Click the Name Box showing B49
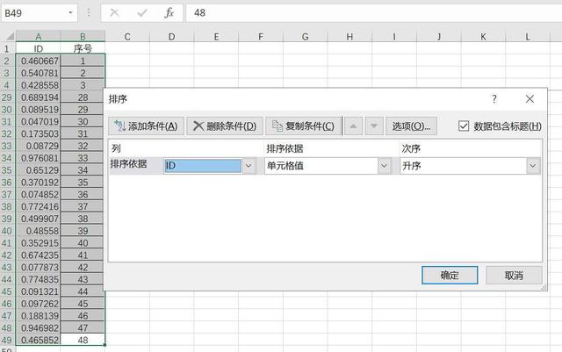 pos(34,13)
